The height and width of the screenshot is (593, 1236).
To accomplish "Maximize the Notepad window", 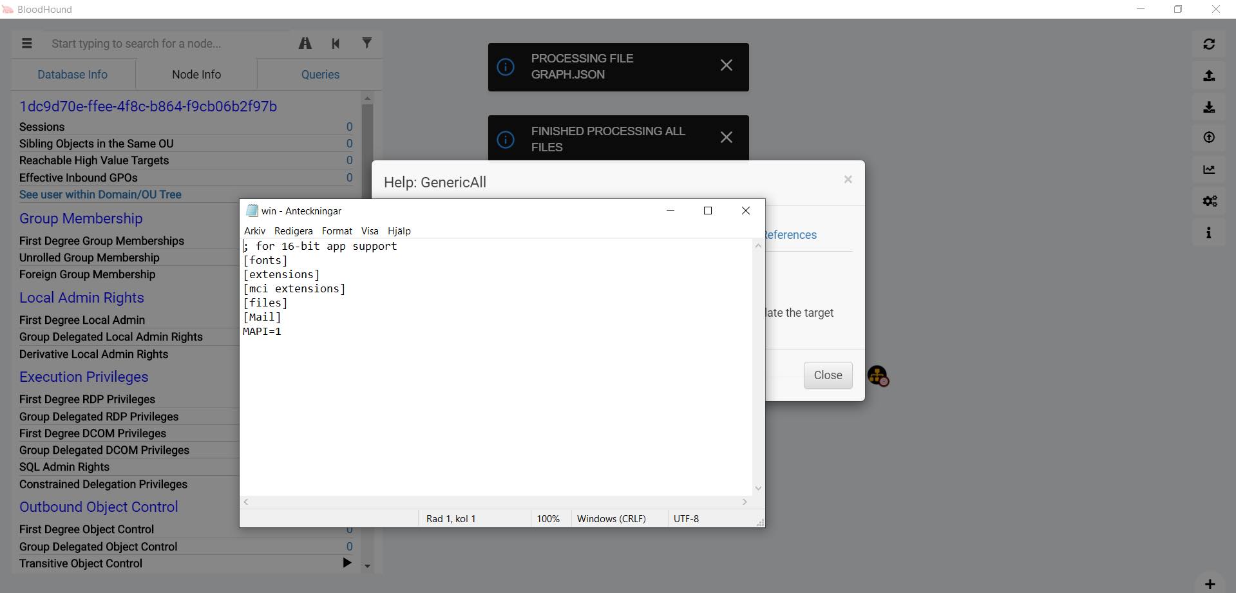I will [x=708, y=211].
